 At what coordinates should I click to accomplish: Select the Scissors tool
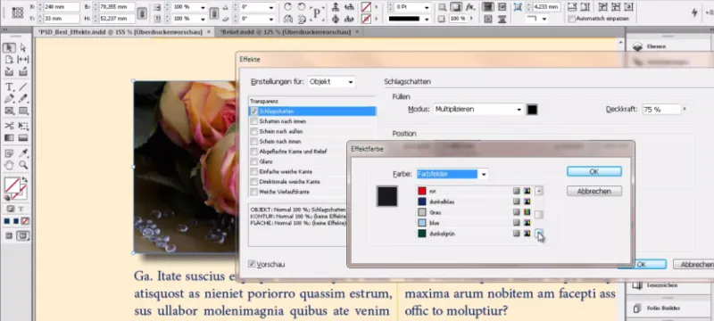[x=9, y=126]
